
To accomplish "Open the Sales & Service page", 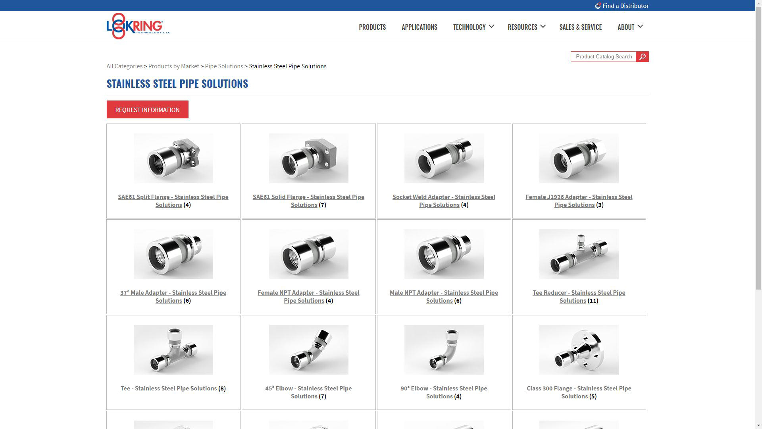I will pyautogui.click(x=580, y=27).
